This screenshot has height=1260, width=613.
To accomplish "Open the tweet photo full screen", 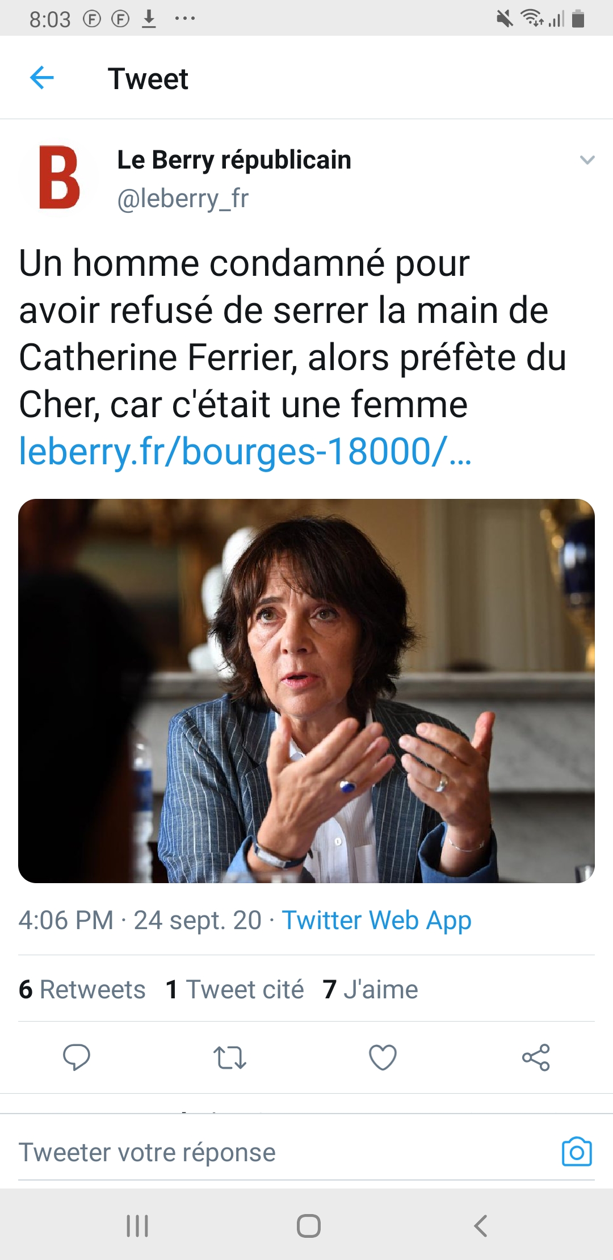I will tap(306, 691).
